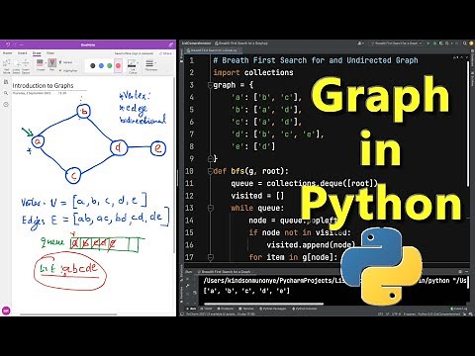Open the Python Console tool window tab
The height and width of the screenshot is (356, 475).
coord(304,309)
